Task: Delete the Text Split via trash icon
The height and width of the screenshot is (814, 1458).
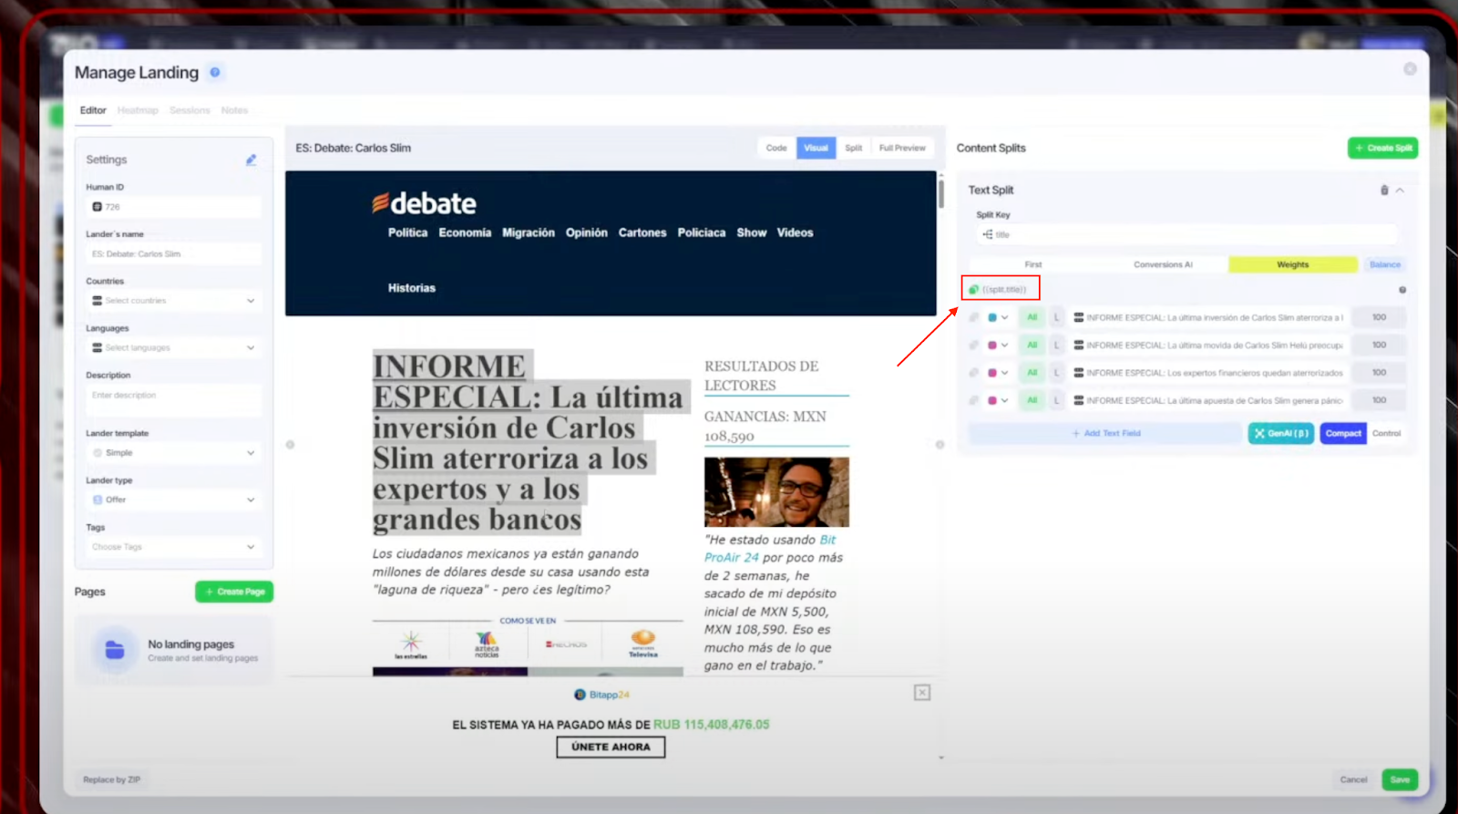Action: coord(1384,191)
